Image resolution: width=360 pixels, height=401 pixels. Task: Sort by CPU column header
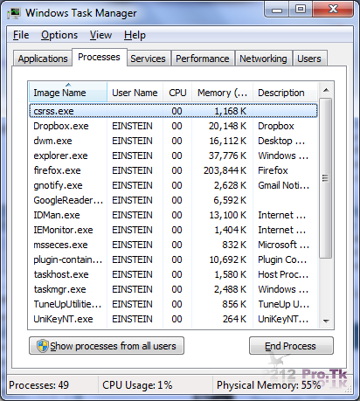click(x=177, y=93)
